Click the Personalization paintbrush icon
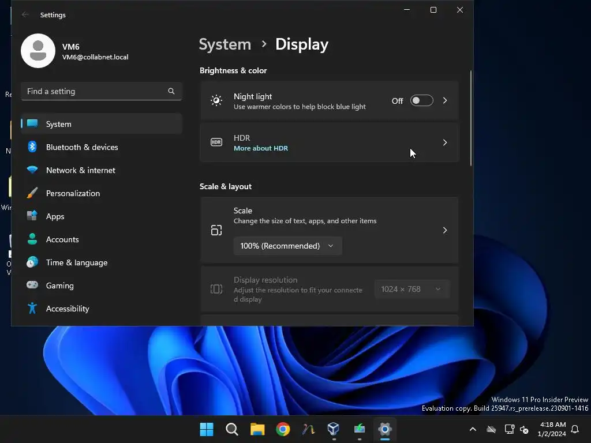 (32, 193)
